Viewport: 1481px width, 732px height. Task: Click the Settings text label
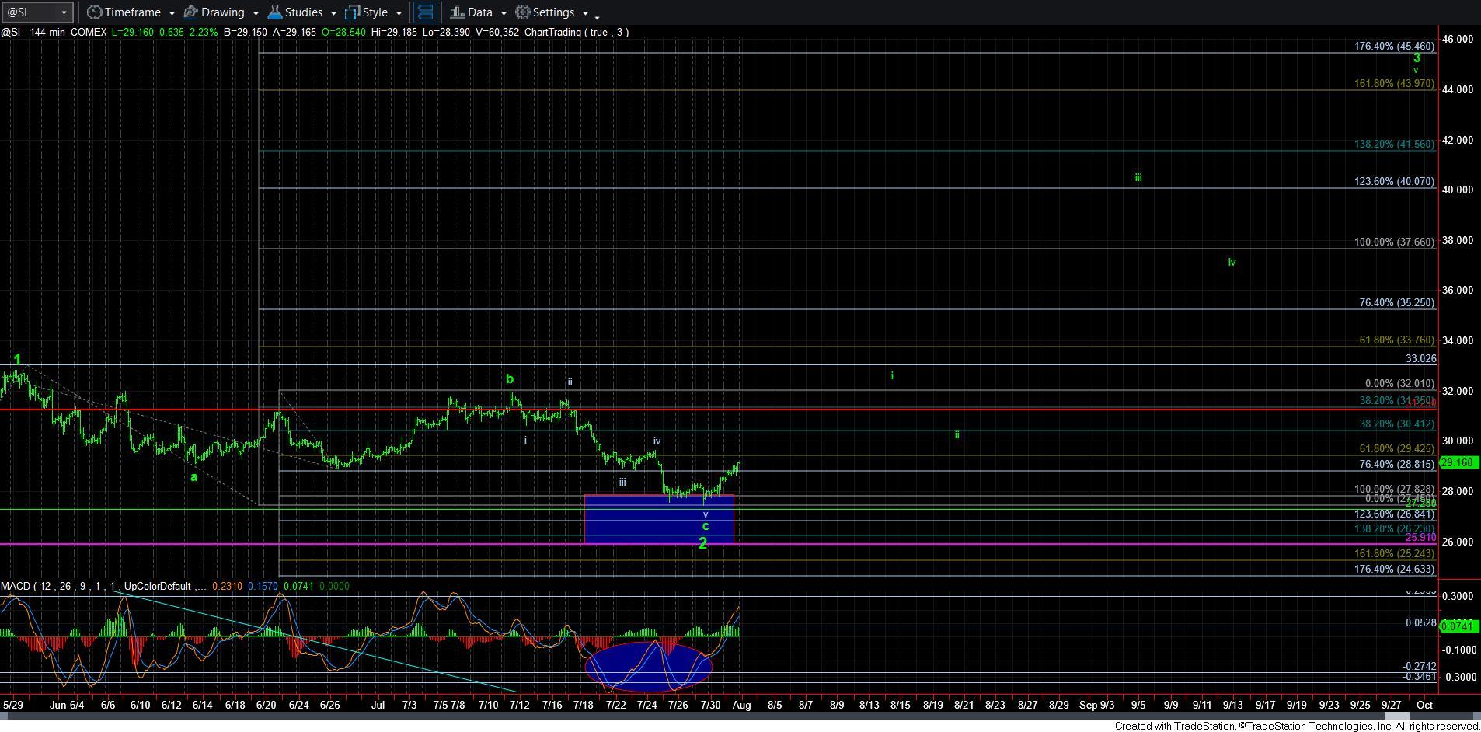point(553,12)
